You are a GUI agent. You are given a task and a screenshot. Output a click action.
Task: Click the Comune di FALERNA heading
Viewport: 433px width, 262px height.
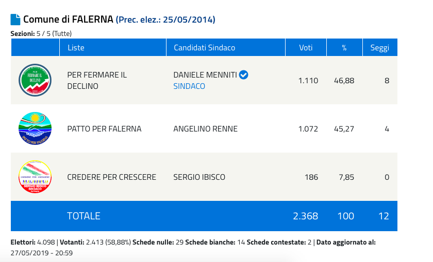click(x=68, y=20)
